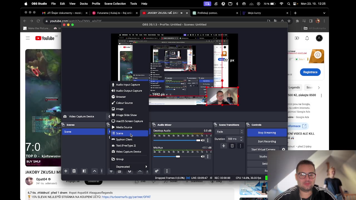
Task: Open the Fade transition dropdown
Action: 230,132
